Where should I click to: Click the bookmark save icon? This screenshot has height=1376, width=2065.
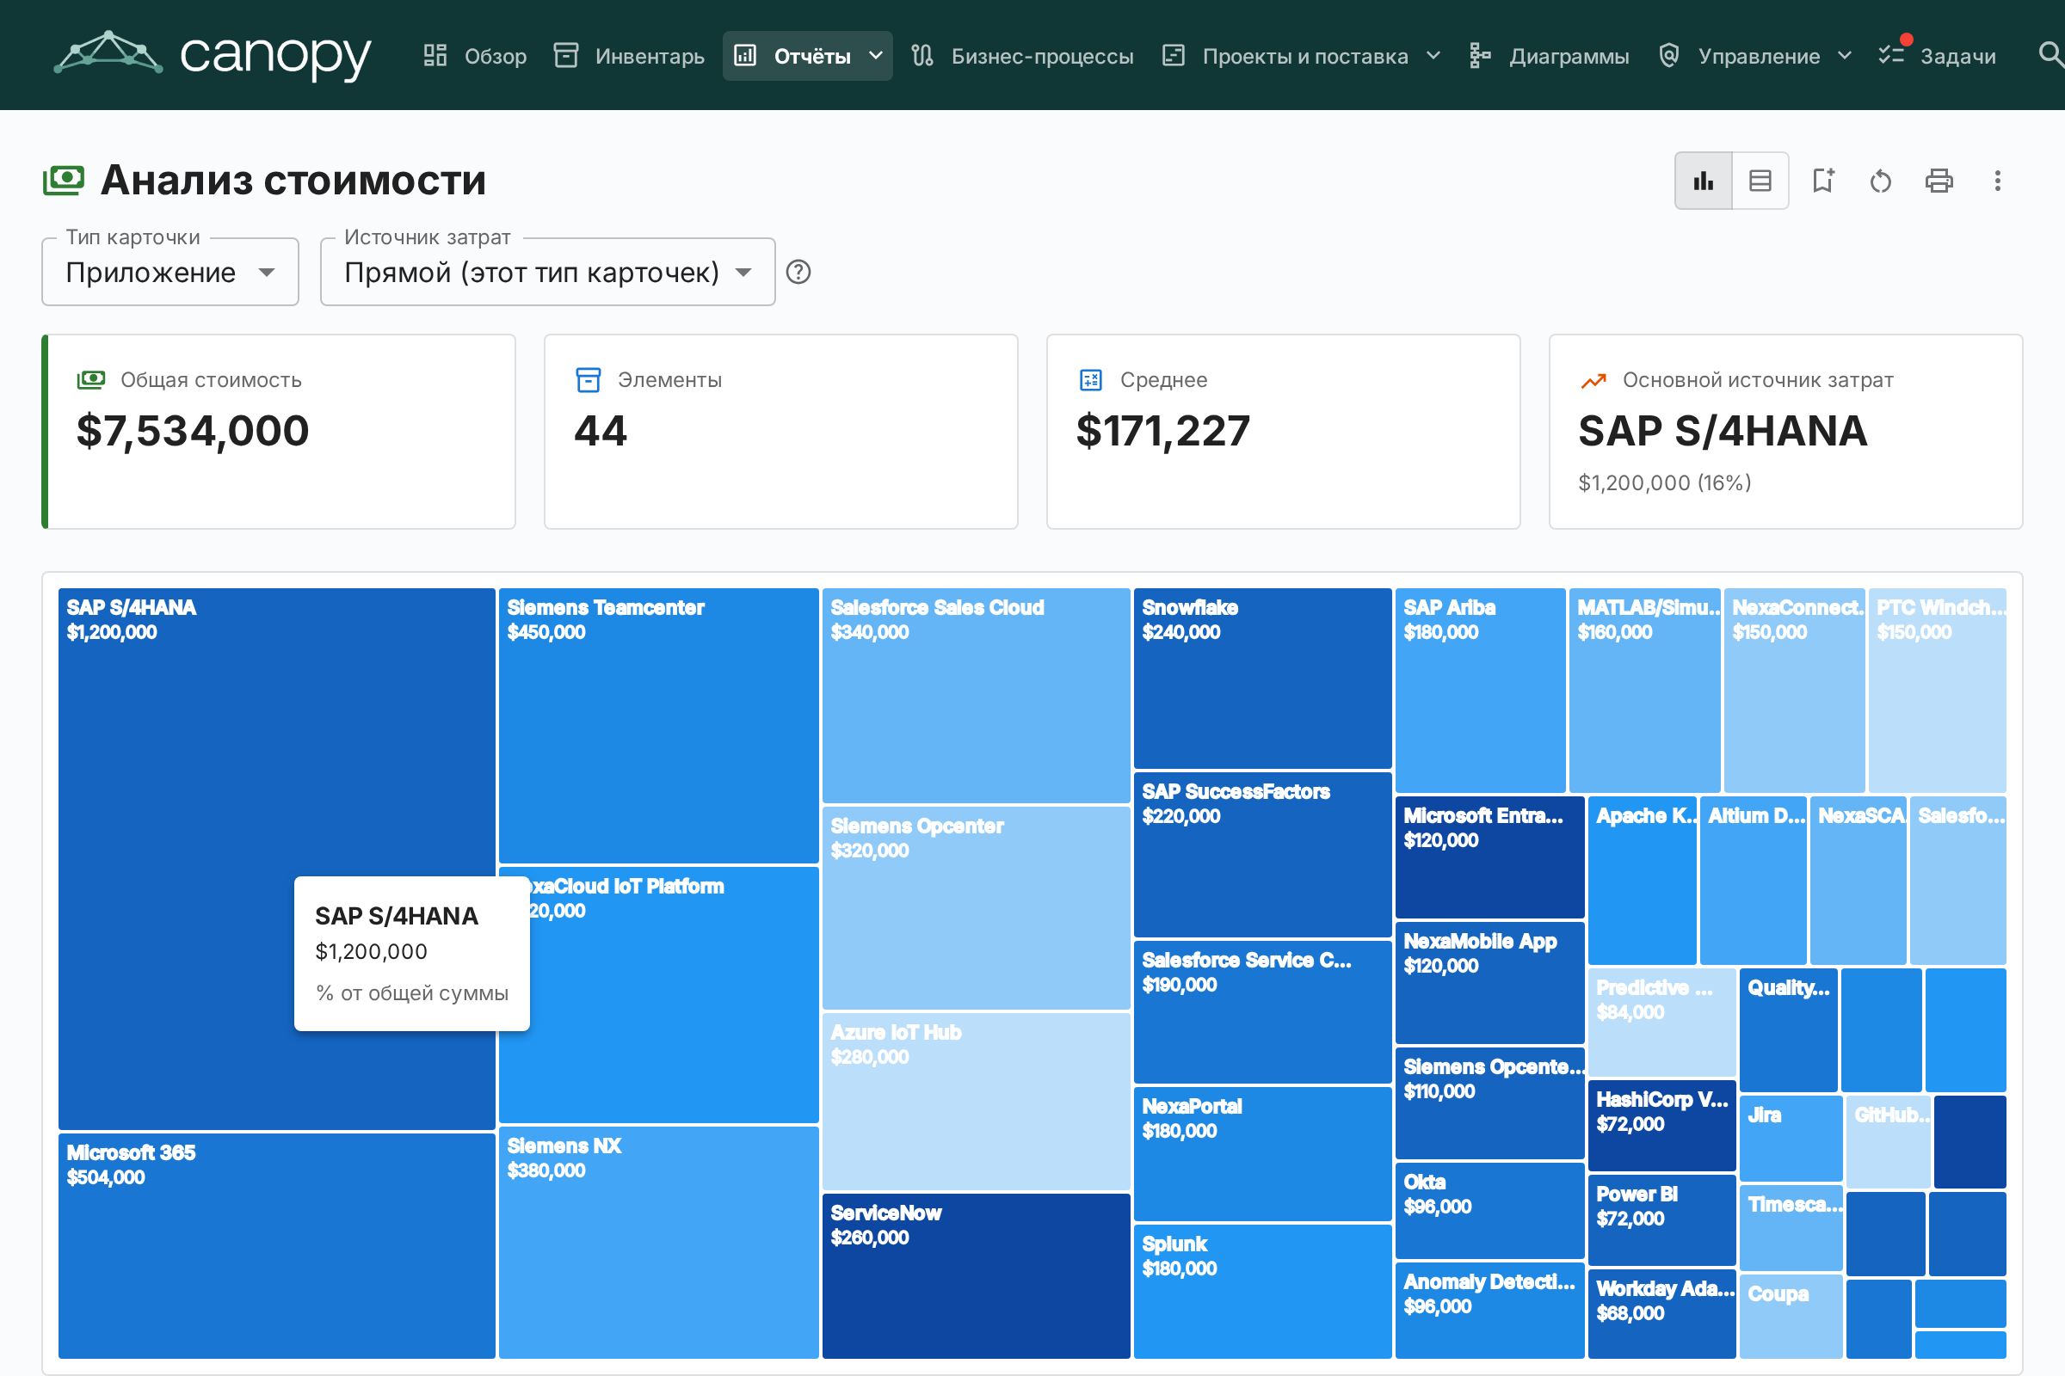click(x=1823, y=181)
